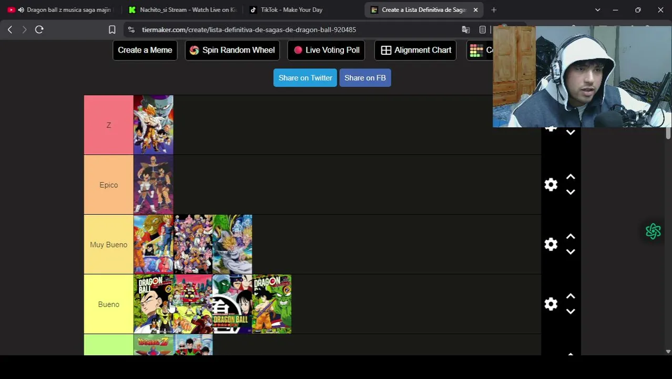Close the Tiermaker browser tab

(475, 9)
